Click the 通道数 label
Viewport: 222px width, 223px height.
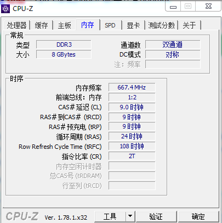[x=130, y=45]
